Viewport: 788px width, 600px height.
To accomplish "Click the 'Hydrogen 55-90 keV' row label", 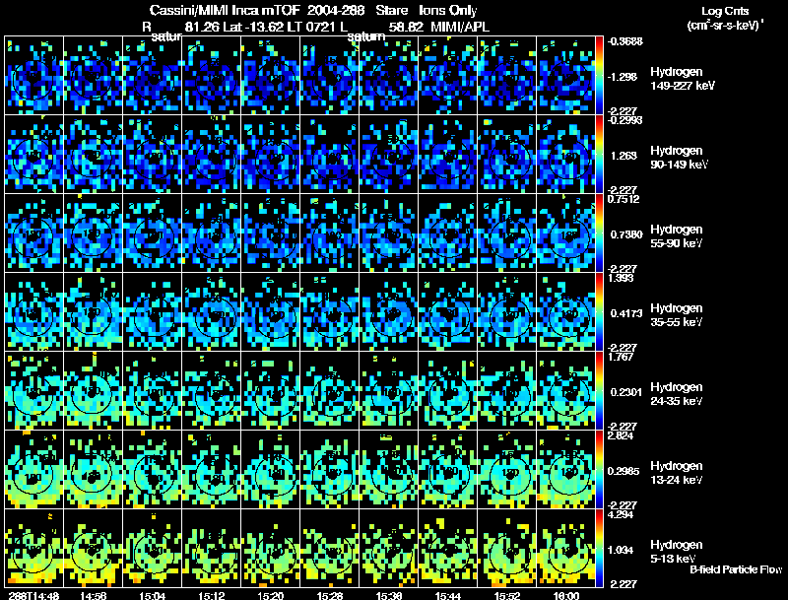I will tap(677, 236).
